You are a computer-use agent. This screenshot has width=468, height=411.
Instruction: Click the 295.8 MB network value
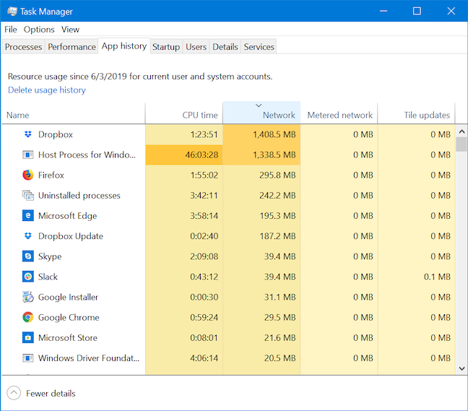277,176
